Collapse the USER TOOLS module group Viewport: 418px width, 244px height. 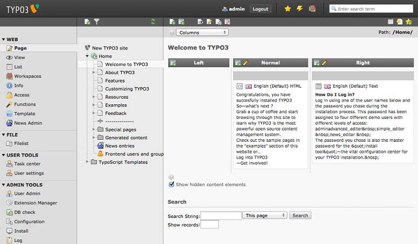[x=4, y=155]
